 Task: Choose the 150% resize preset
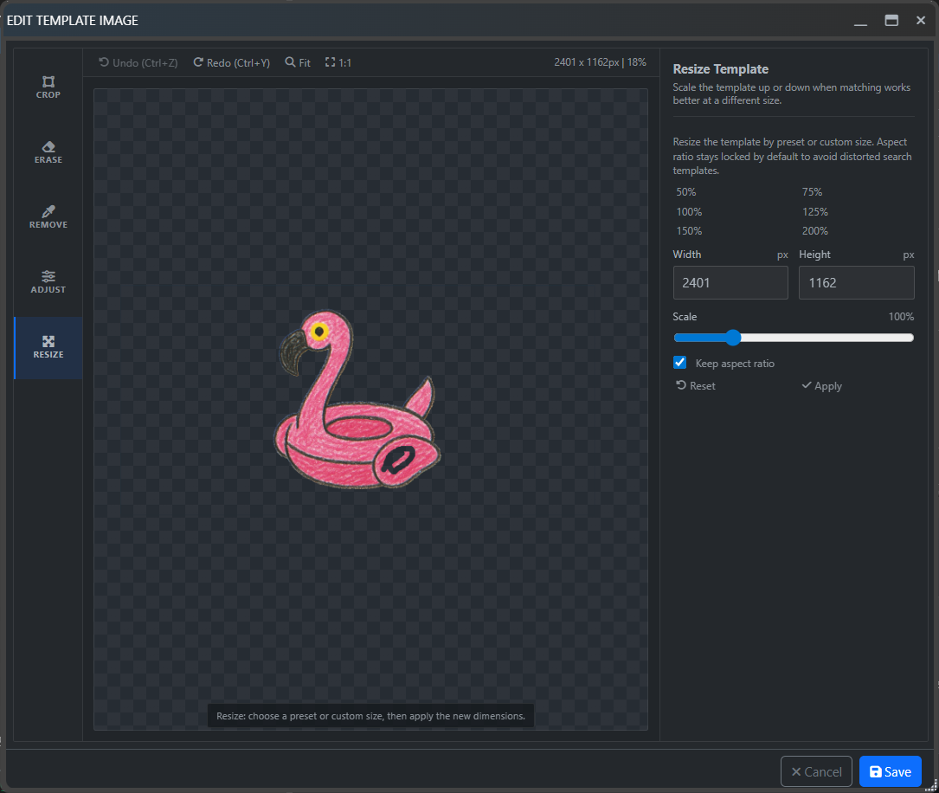click(689, 231)
